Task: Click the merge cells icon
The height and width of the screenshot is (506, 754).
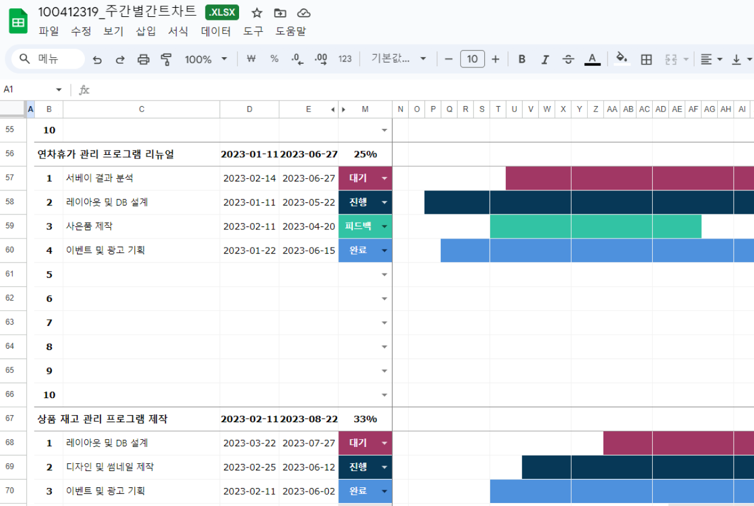Action: (x=671, y=59)
